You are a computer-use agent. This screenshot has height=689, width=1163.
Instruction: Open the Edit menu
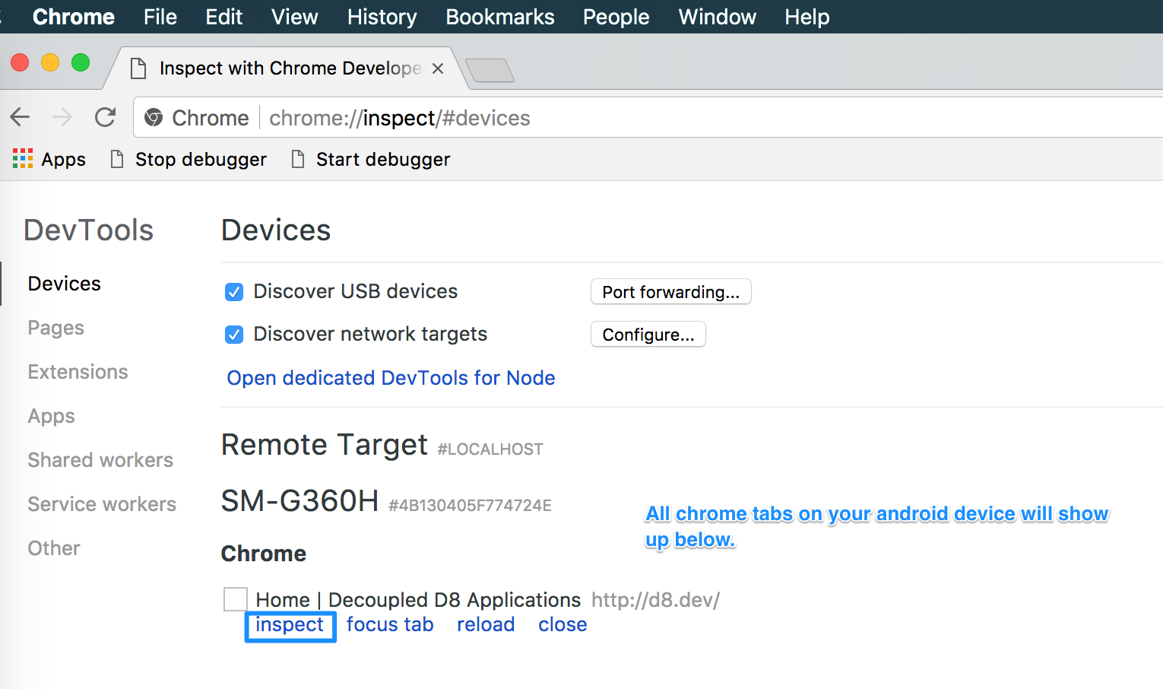point(224,17)
